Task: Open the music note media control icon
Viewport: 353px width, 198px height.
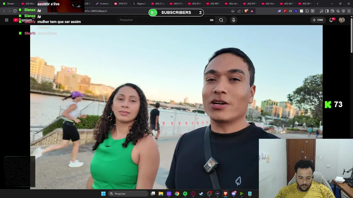Action: 321,11
